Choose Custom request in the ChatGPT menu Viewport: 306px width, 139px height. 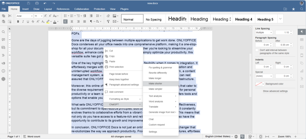coord(161,125)
